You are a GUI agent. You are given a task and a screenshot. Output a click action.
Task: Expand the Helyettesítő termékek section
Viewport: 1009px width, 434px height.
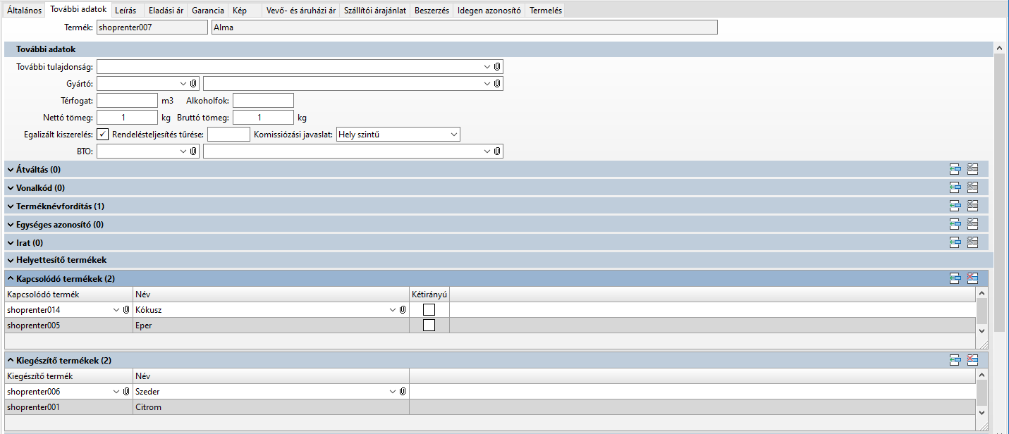11,260
